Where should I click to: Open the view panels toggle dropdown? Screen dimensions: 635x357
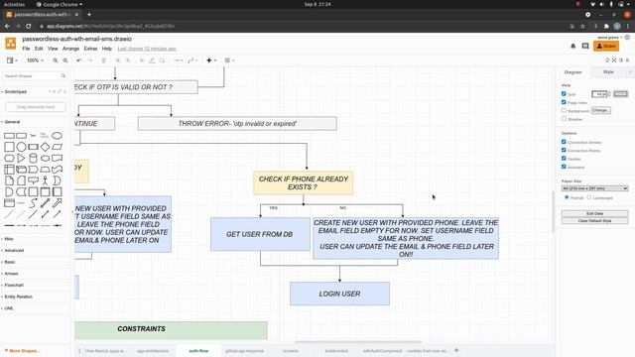12,60
